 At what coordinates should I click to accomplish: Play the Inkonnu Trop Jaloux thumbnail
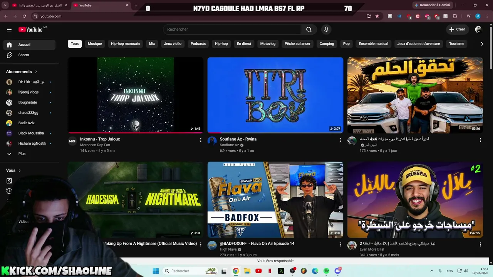(x=136, y=95)
